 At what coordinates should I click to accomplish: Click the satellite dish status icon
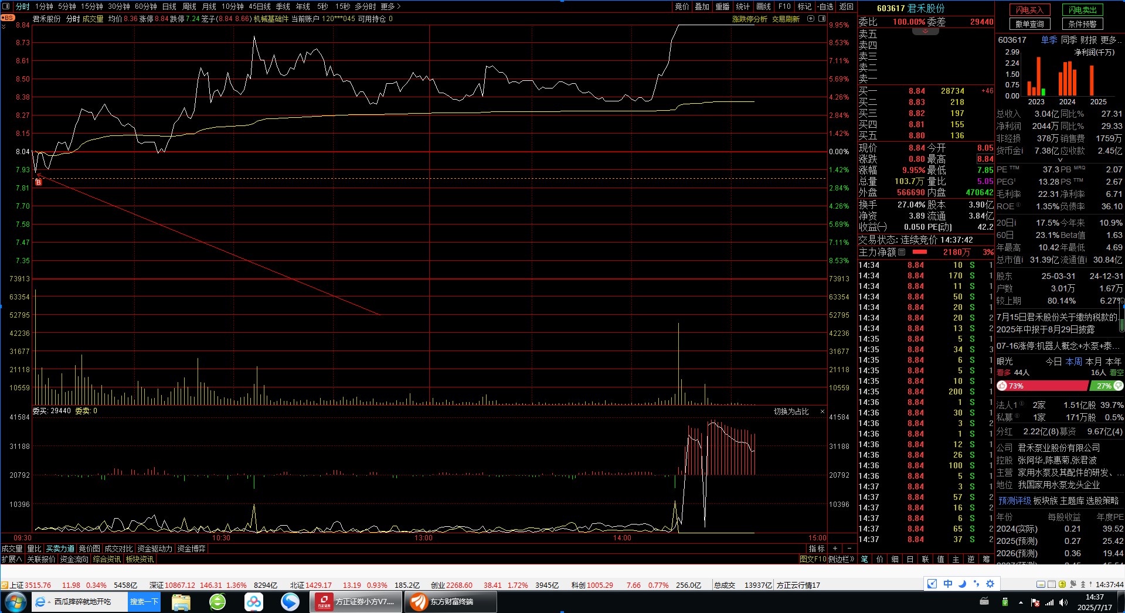tap(1073, 584)
